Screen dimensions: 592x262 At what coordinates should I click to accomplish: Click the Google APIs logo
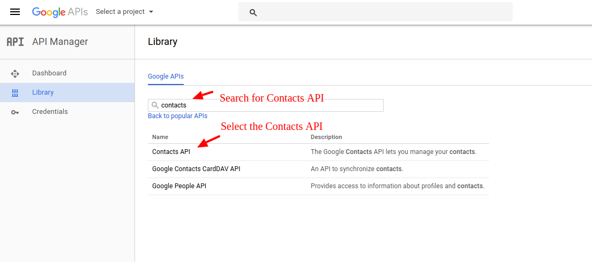pos(59,12)
